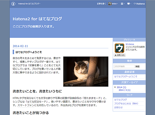Click the リンク section header
The height and width of the screenshot is (115, 155).
[x=129, y=95]
